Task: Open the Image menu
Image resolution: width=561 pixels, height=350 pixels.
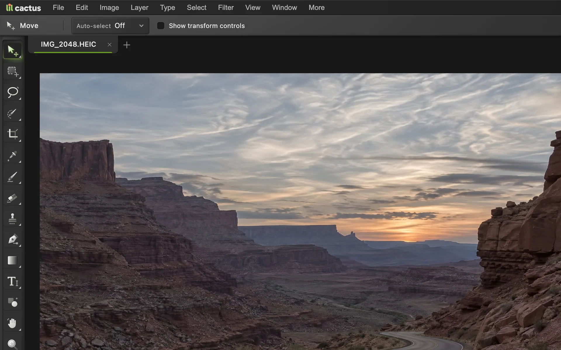Action: click(109, 8)
